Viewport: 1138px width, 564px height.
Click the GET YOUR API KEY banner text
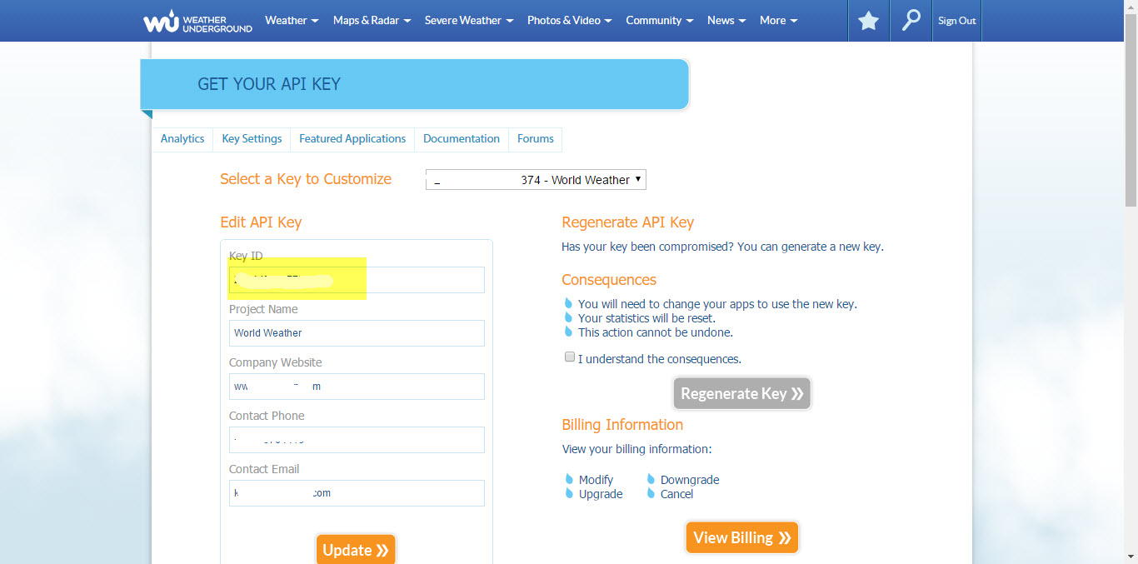pyautogui.click(x=269, y=84)
